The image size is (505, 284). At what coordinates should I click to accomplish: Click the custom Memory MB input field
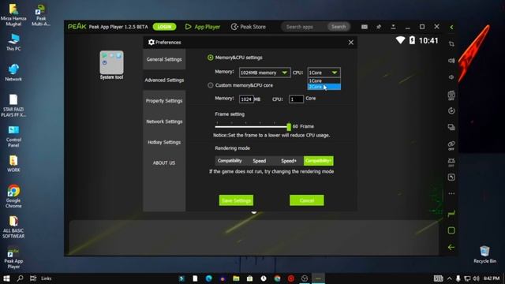[x=246, y=99]
